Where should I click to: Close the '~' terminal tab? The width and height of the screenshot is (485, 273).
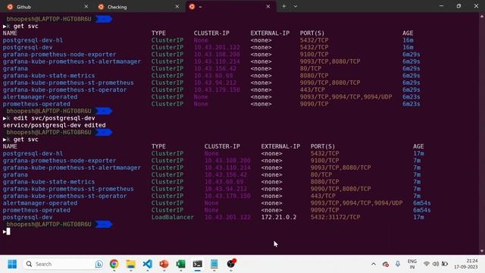[x=268, y=7]
